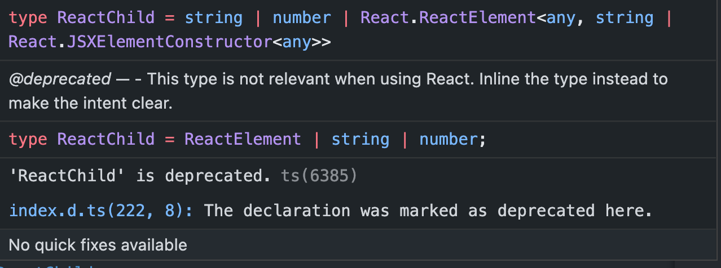Viewport: 721px width, 268px height.
Task: Click the 'No quick fixes available' text
Action: [x=98, y=245]
